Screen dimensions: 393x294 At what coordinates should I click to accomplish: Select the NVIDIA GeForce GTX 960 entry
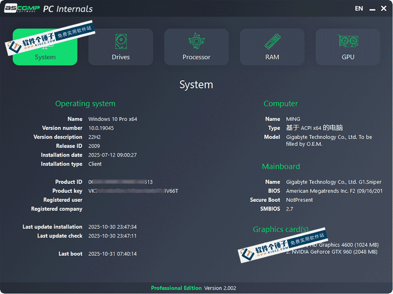[334, 252]
